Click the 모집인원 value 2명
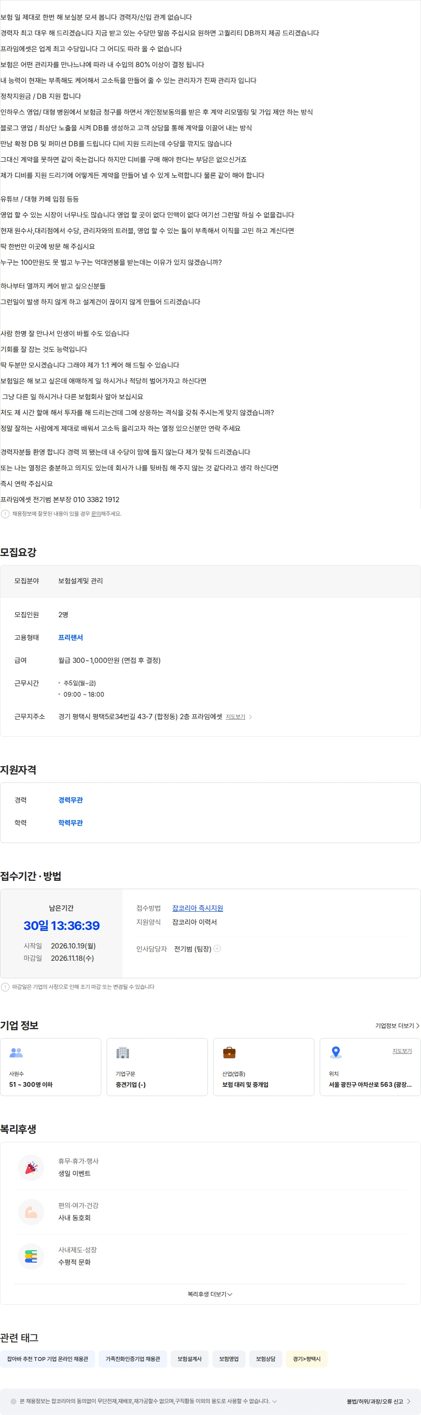This screenshot has height=1415, width=421. point(63,614)
